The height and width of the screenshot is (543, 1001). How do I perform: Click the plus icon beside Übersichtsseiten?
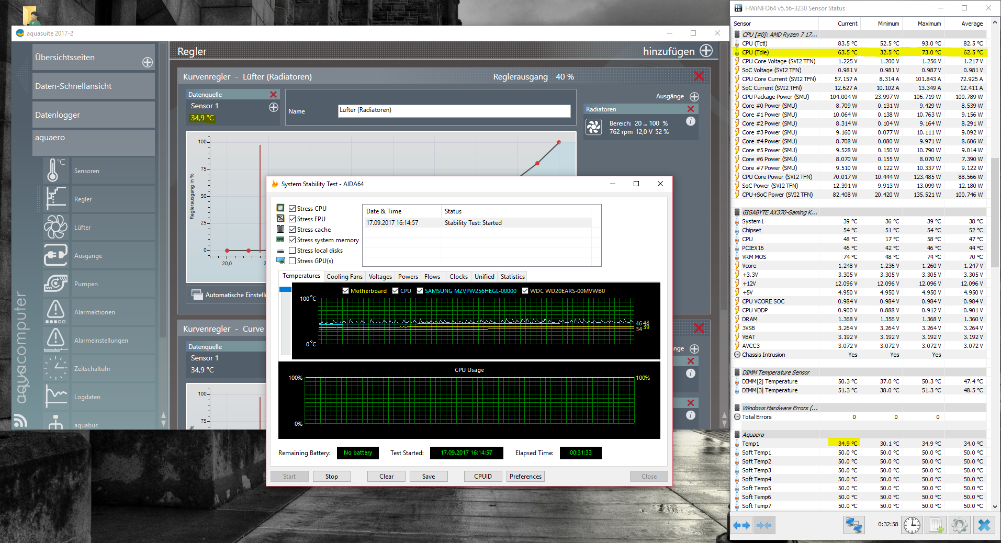[x=148, y=62]
